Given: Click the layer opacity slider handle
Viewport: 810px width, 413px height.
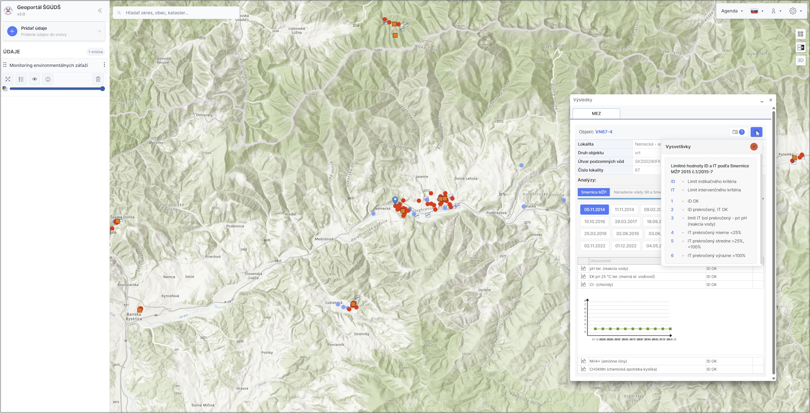Looking at the screenshot, I should pyautogui.click(x=102, y=89).
